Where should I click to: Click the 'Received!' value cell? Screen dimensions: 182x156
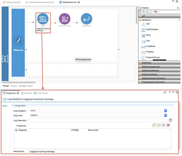(x=93, y=130)
